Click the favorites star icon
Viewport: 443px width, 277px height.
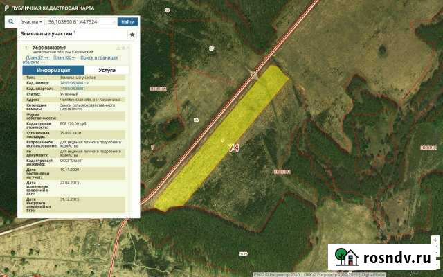coord(132,34)
